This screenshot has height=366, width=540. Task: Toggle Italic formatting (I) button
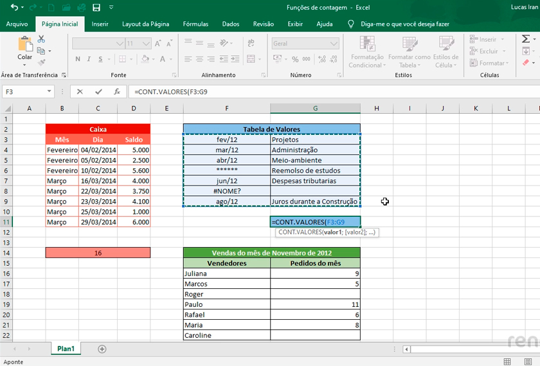point(89,59)
